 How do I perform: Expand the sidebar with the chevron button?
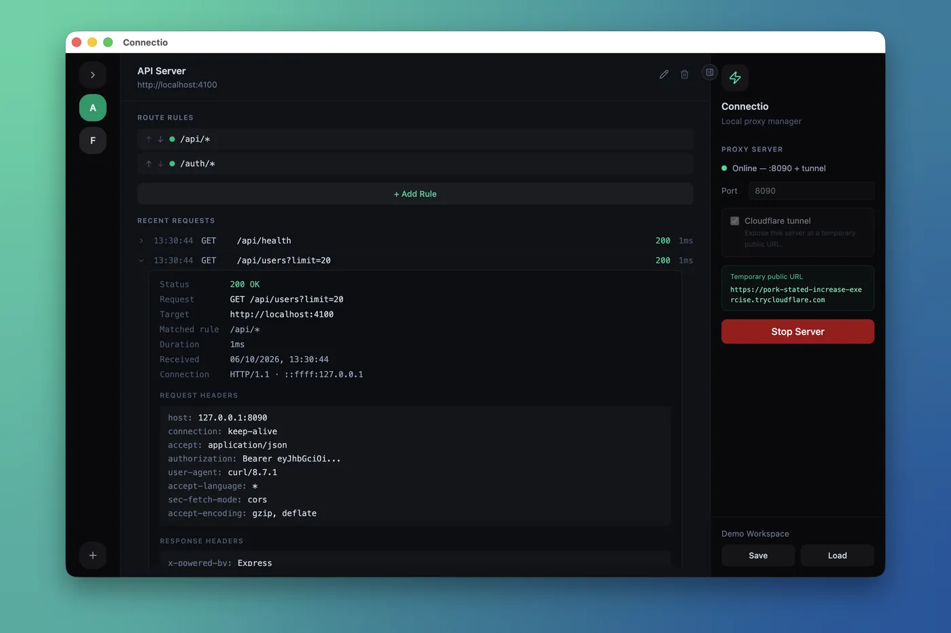[93, 75]
